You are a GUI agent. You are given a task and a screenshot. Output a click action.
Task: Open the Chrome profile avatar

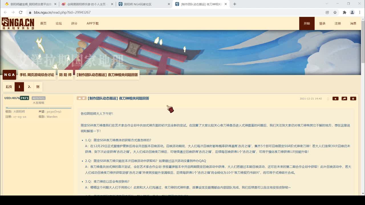(352, 13)
